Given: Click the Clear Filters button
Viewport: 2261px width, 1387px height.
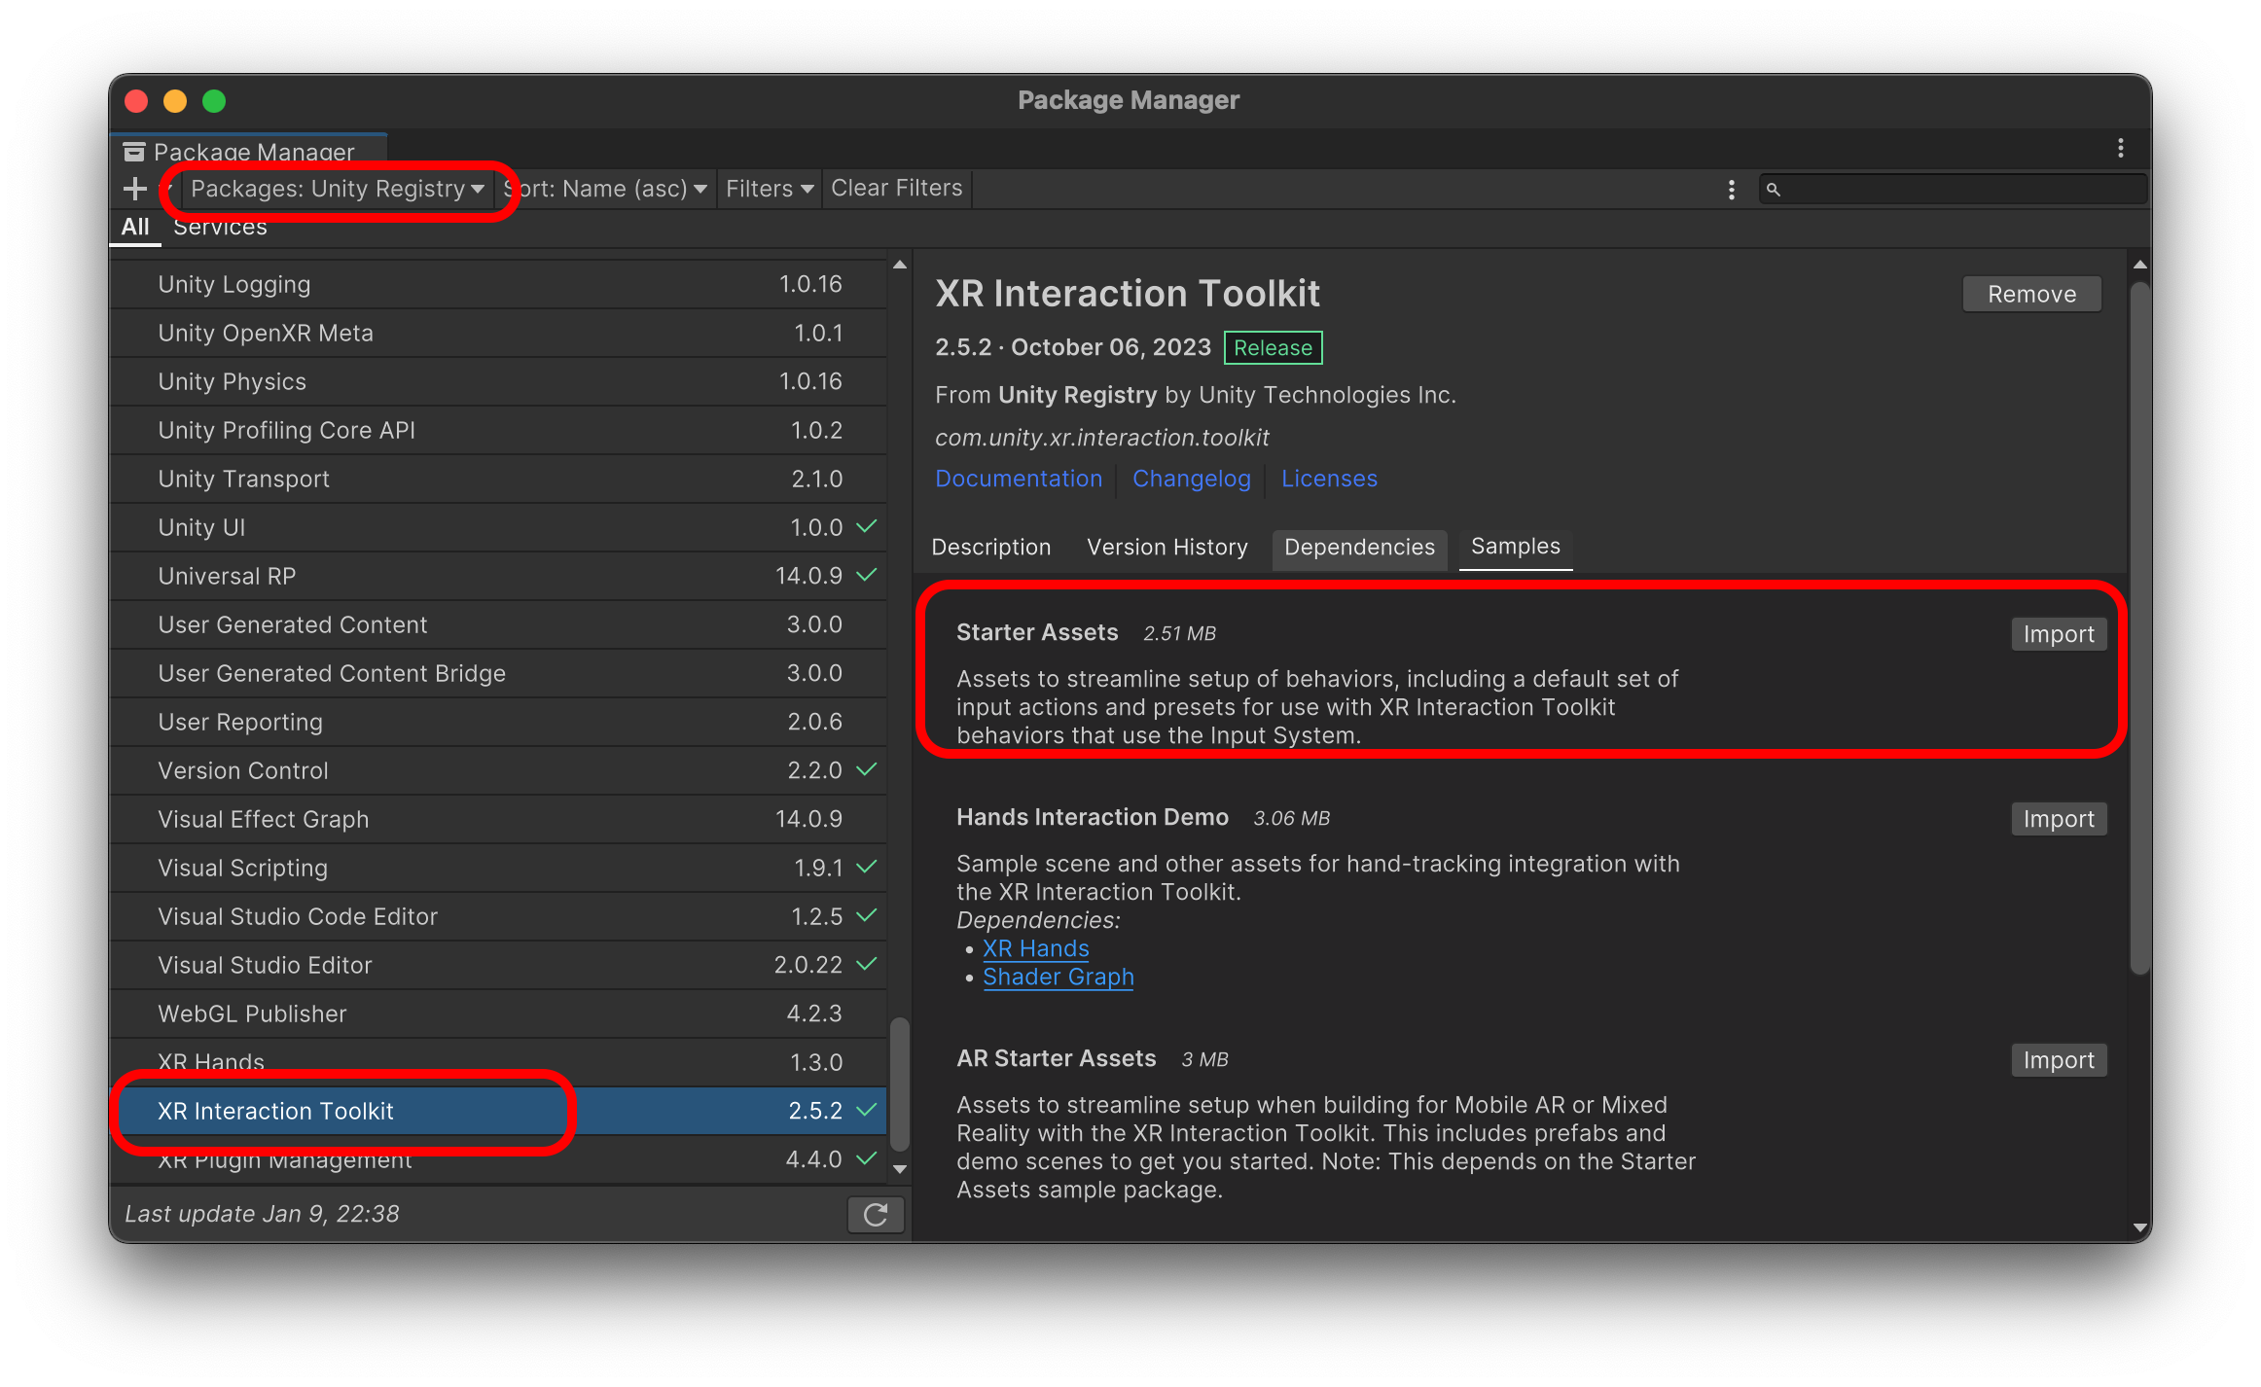Looking at the screenshot, I should 896,189.
